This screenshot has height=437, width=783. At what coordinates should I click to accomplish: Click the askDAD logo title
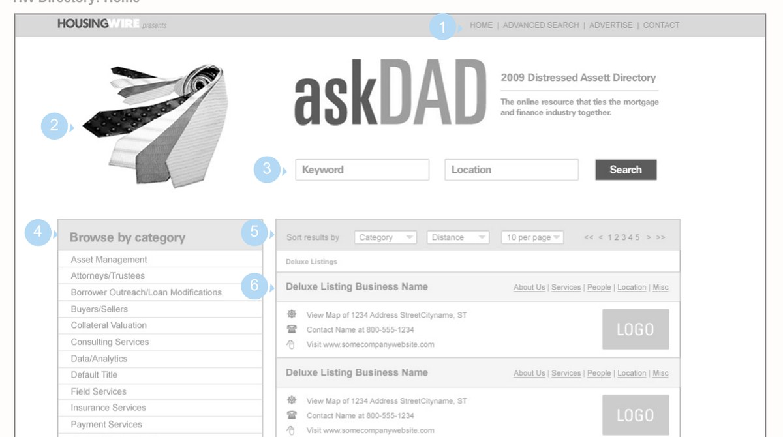pos(390,93)
